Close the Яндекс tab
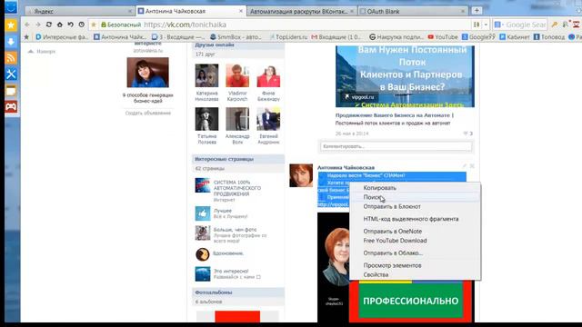This screenshot has width=582, height=327. [129, 11]
